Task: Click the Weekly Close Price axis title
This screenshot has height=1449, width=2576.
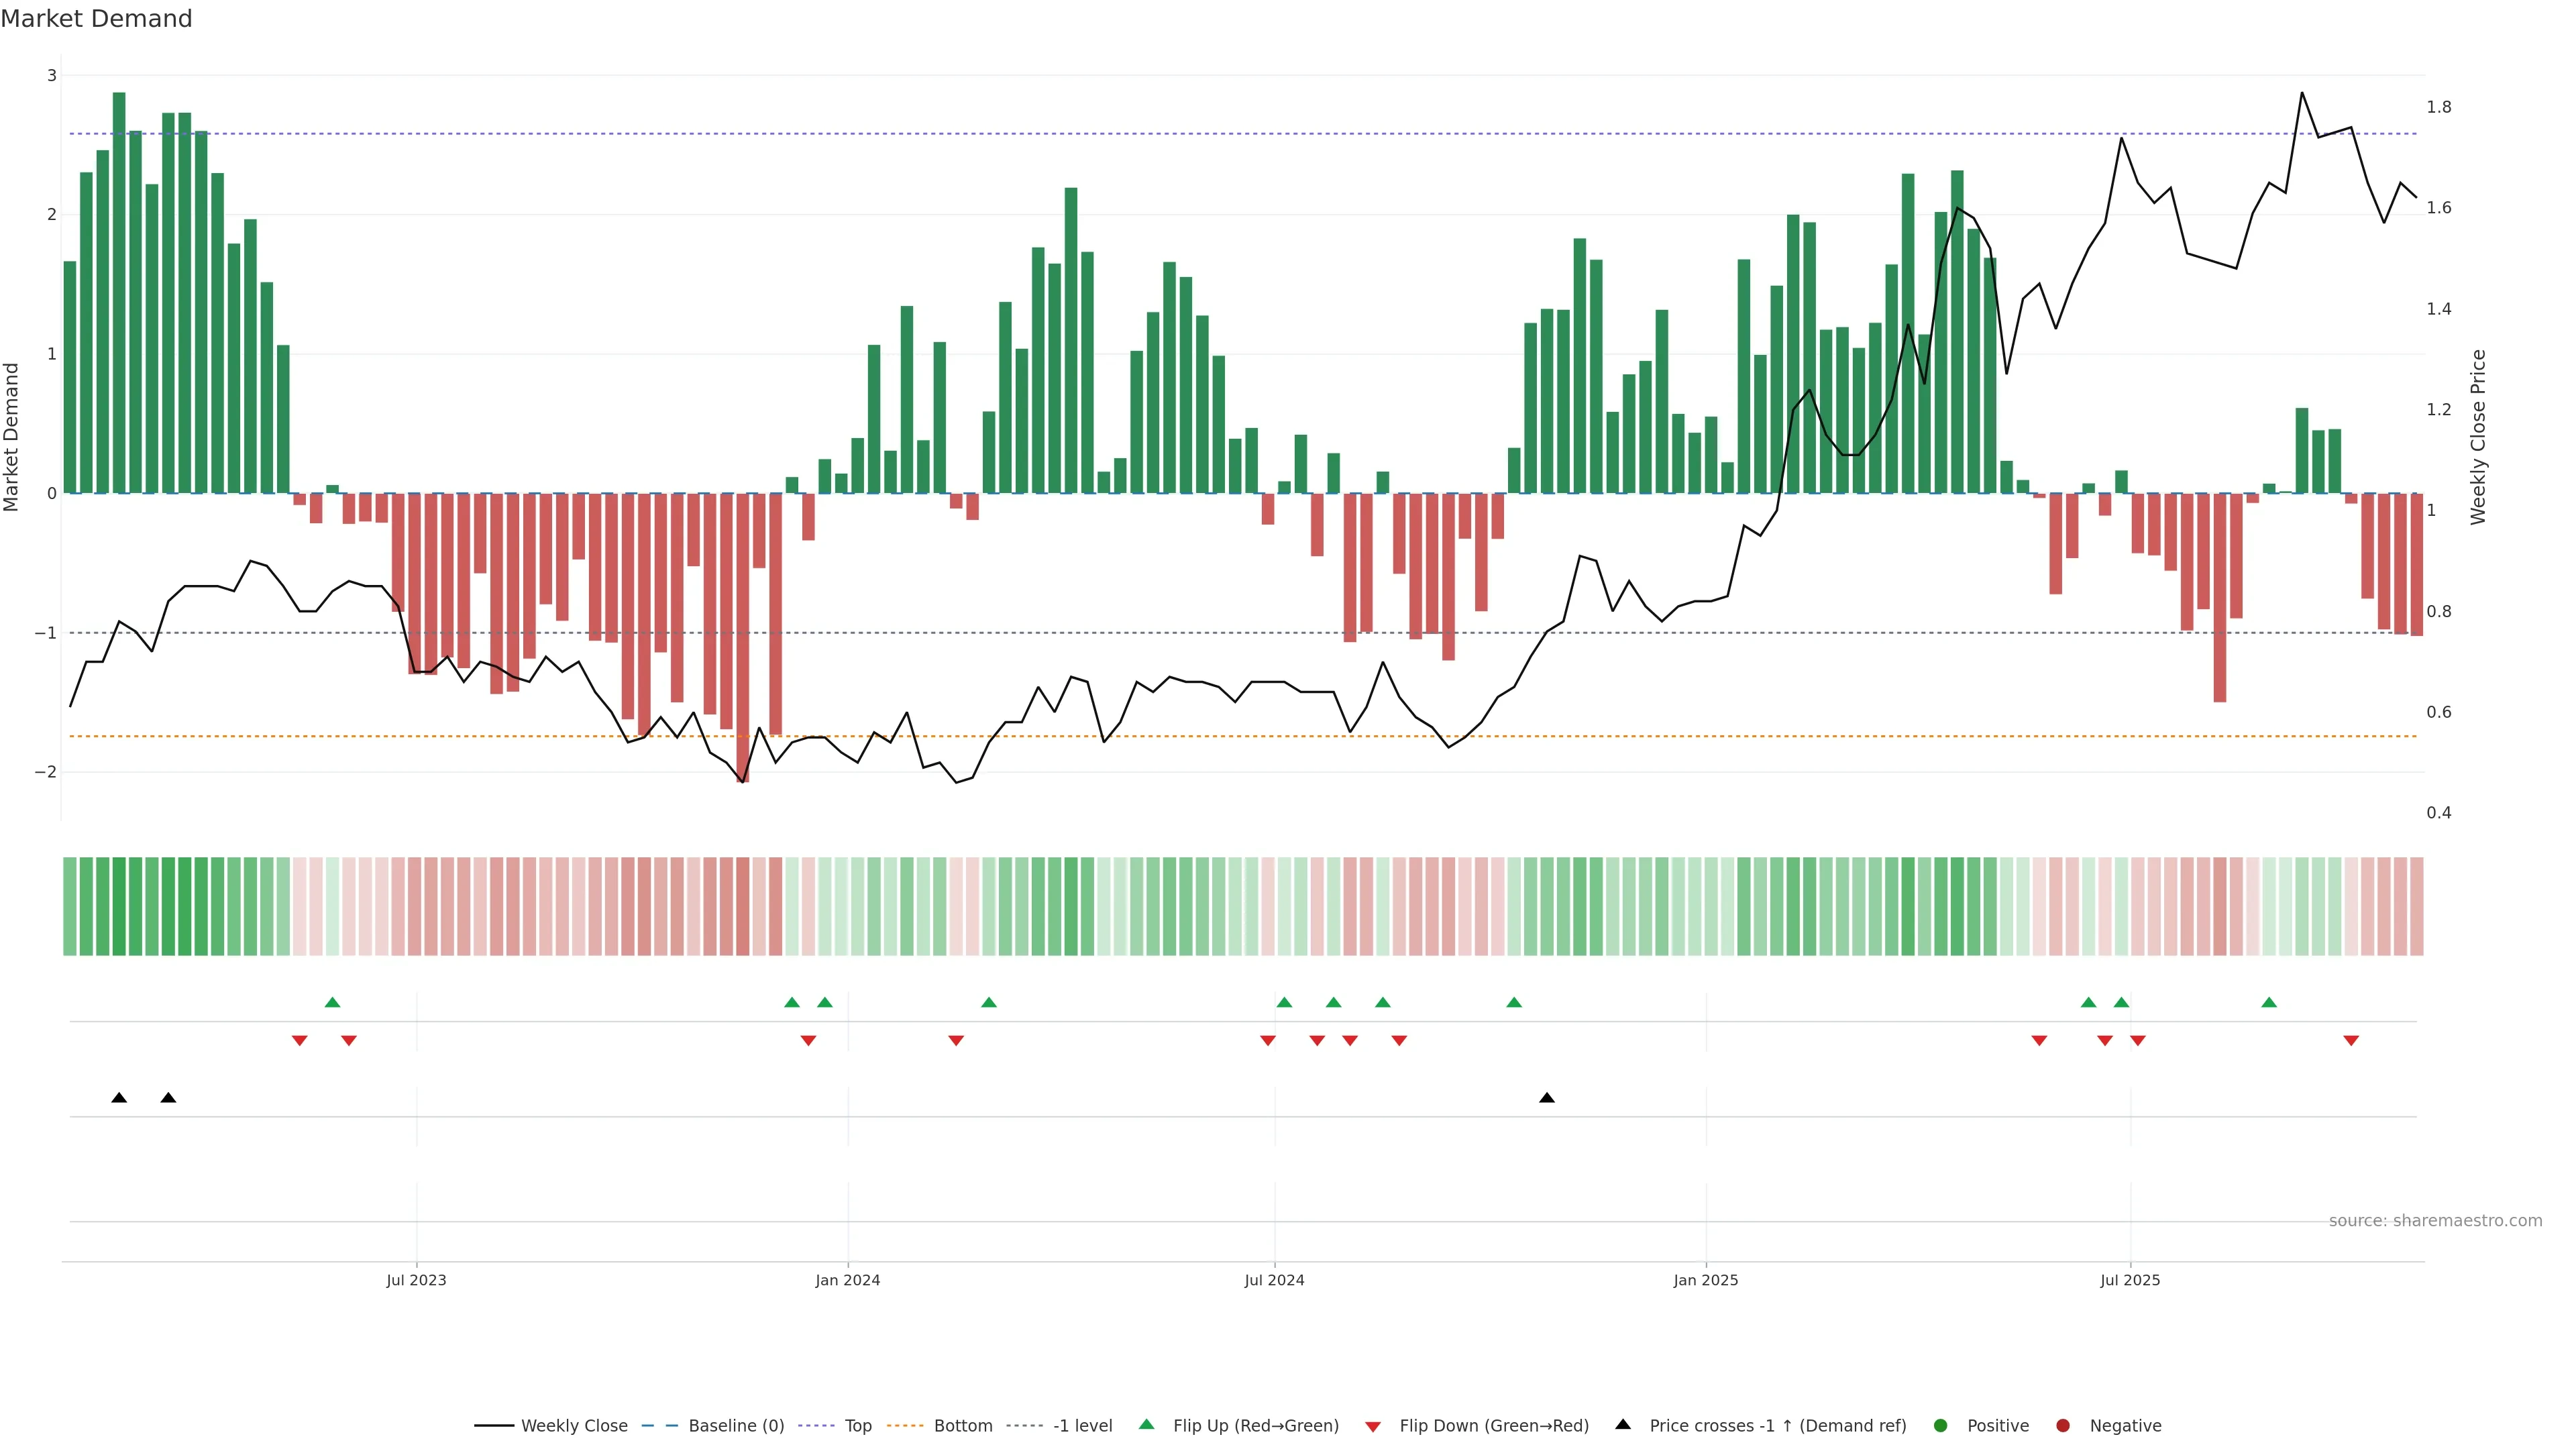Action: point(2478,437)
